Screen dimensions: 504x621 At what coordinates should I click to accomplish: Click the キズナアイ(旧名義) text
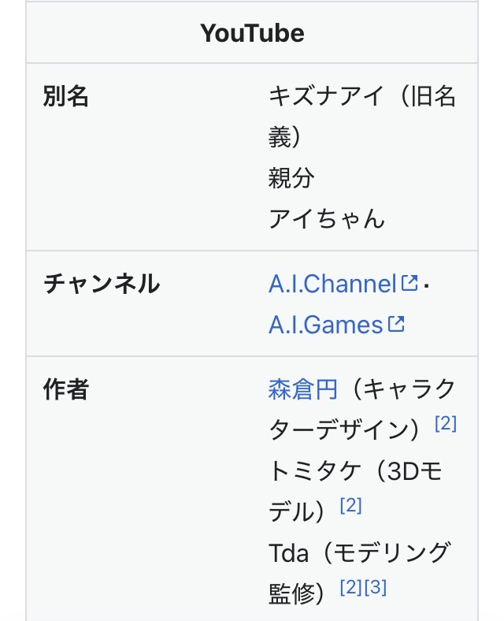click(x=361, y=117)
